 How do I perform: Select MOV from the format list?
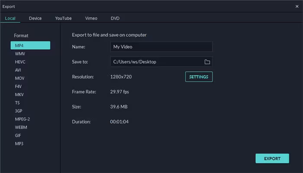tap(19, 78)
